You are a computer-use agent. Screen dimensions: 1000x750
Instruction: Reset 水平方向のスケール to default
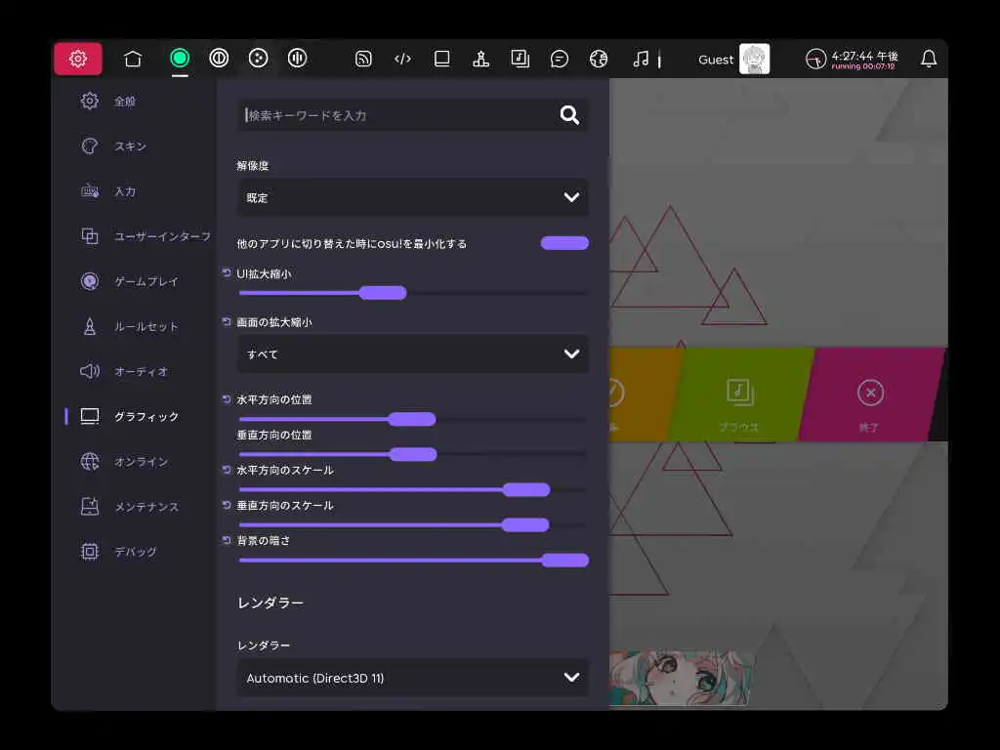click(x=227, y=470)
